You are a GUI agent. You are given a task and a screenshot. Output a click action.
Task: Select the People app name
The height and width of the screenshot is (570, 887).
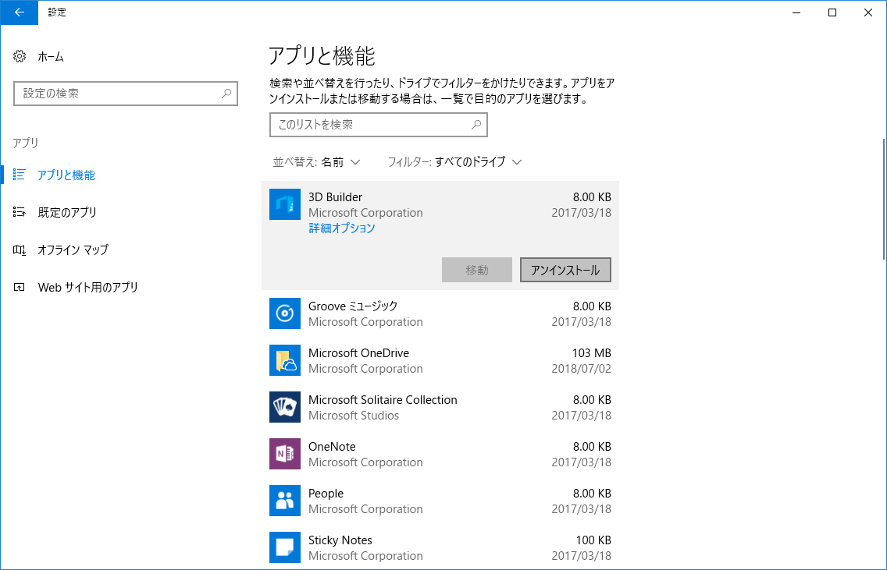326,494
